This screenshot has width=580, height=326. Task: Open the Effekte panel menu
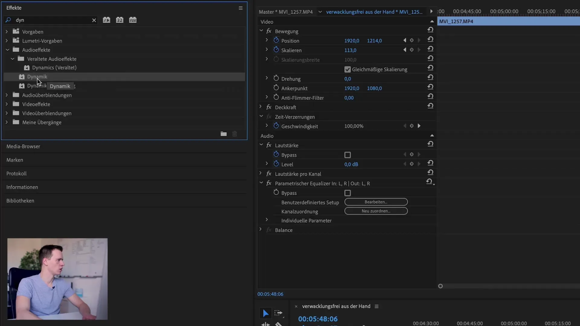coord(240,8)
